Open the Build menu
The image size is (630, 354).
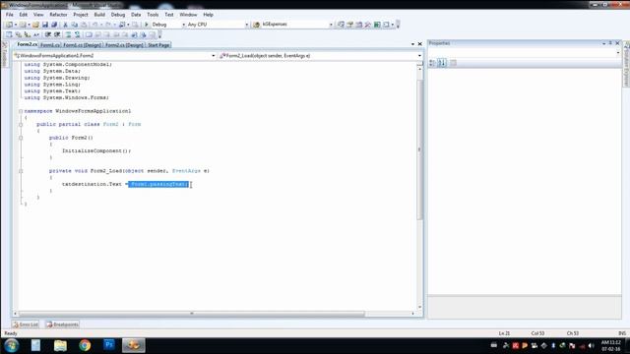pyautogui.click(x=99, y=15)
